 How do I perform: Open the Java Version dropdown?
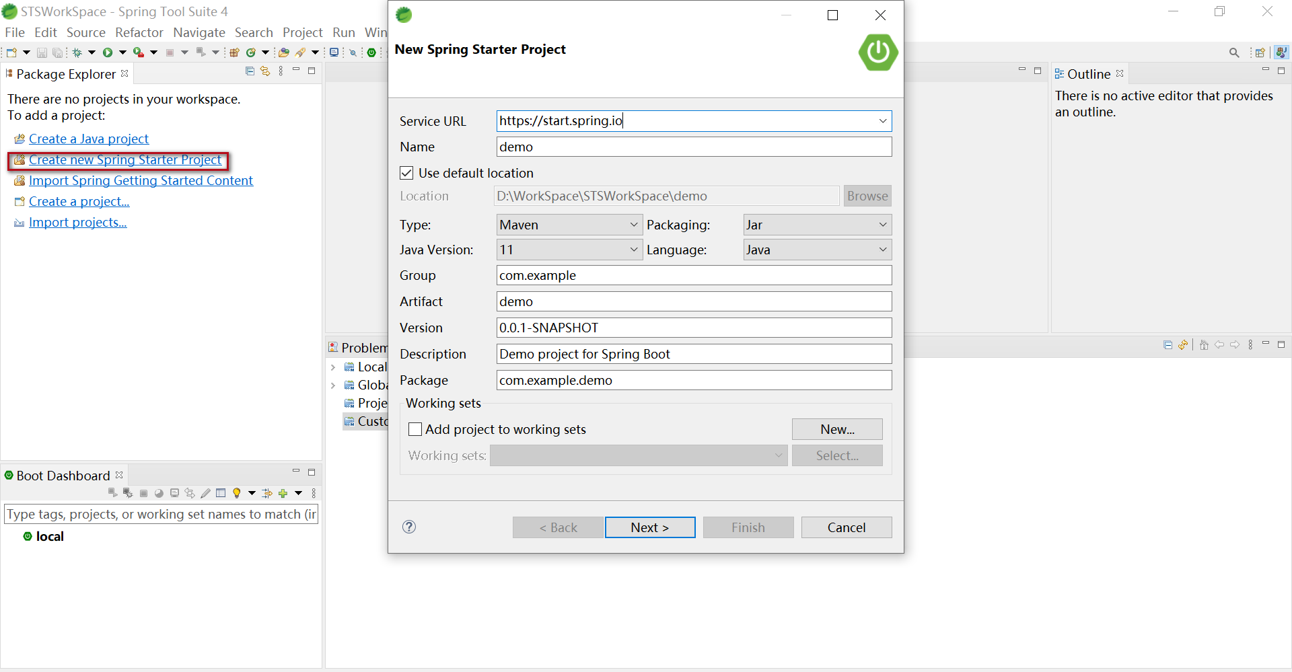tap(569, 250)
